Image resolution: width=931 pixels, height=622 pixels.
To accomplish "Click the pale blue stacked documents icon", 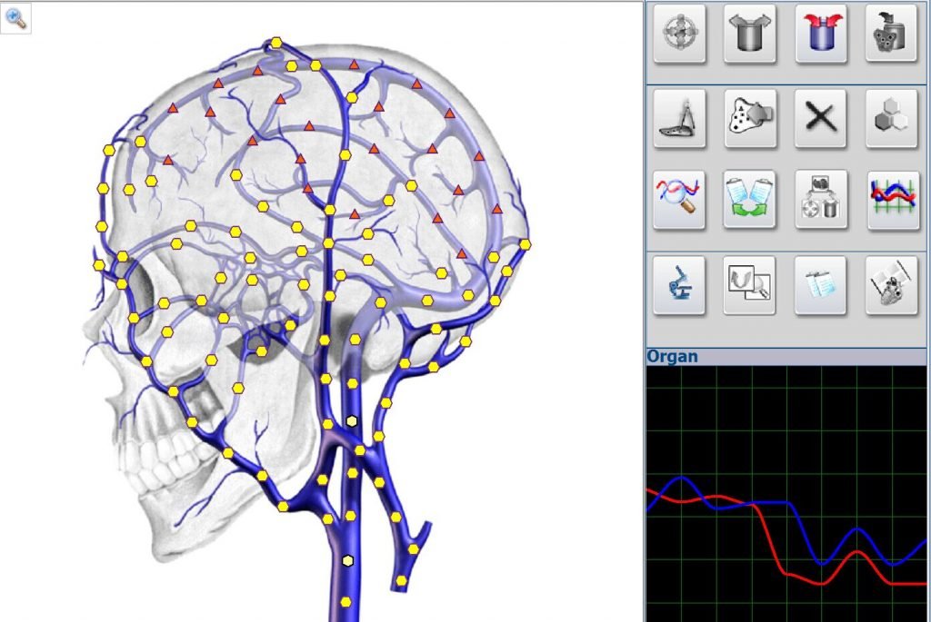I will pos(821,284).
